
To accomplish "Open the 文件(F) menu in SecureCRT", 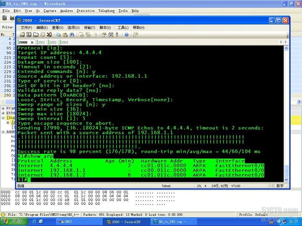I will (x=26, y=28).
